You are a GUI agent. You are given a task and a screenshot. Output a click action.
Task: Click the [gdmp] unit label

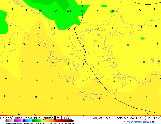49,118
